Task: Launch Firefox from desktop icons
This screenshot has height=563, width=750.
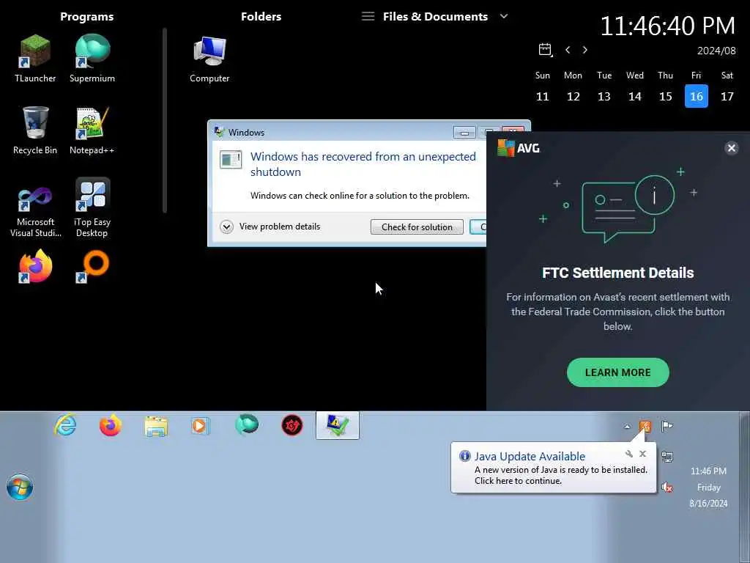Action: pos(35,266)
